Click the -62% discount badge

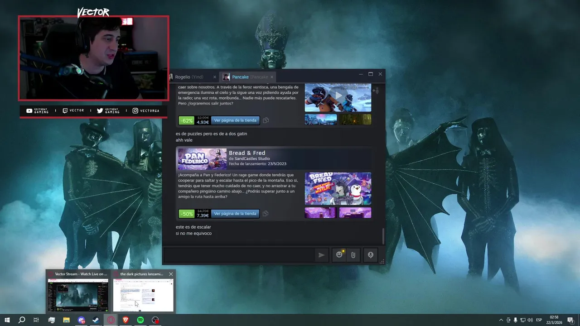point(186,121)
